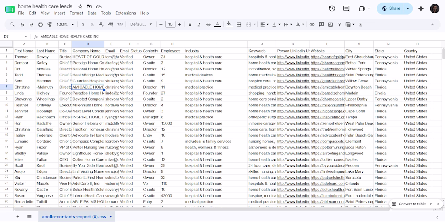445x222 pixels.
Task: Open Gemini assistant
Action: (x=421, y=8)
